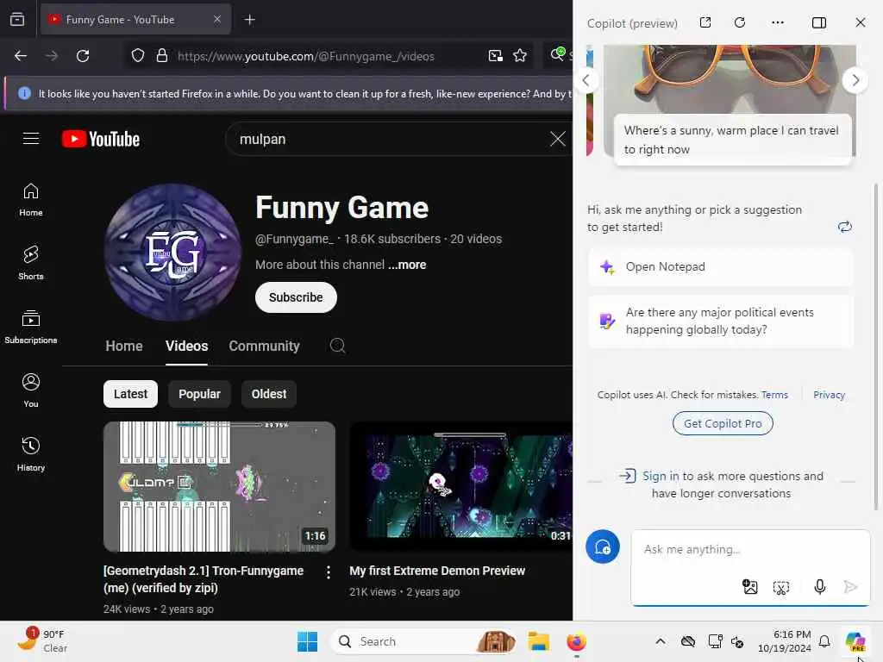Image resolution: width=883 pixels, height=662 pixels.
Task: Click Firefox icon in taskbar
Action: coord(576,641)
